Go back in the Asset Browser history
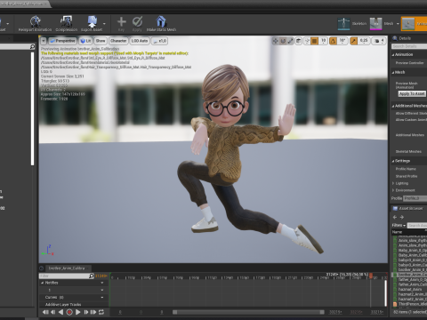427x320 pixels. click(x=395, y=217)
